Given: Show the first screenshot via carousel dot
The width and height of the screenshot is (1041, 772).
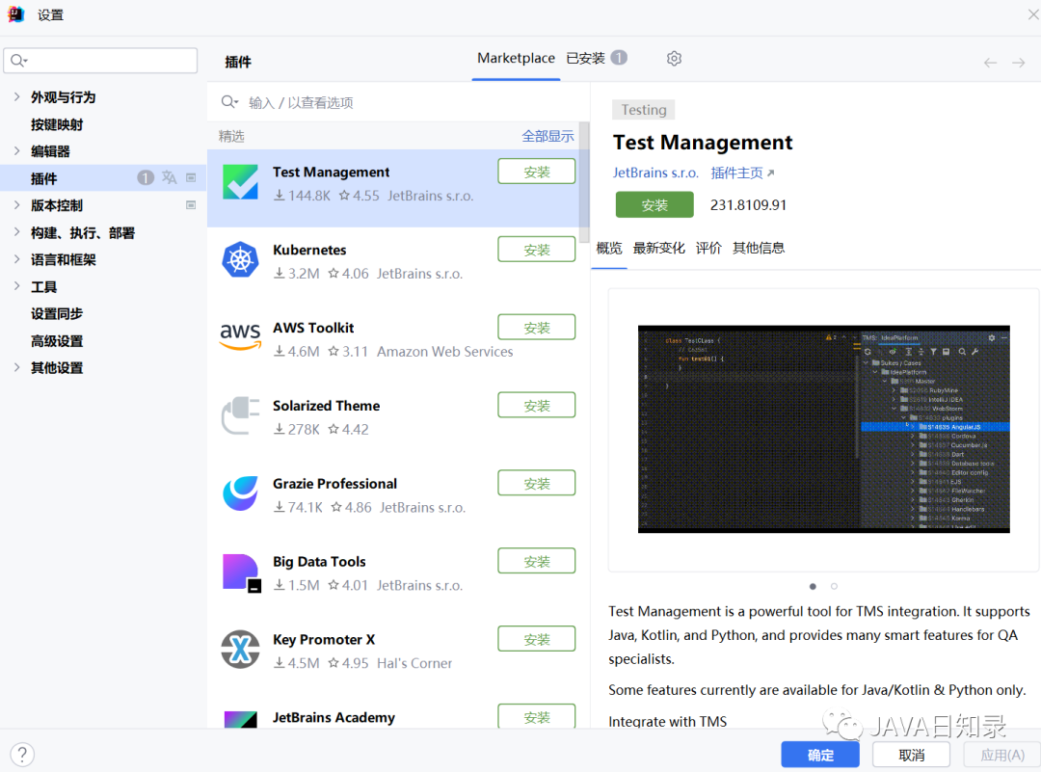Looking at the screenshot, I should pyautogui.click(x=813, y=586).
